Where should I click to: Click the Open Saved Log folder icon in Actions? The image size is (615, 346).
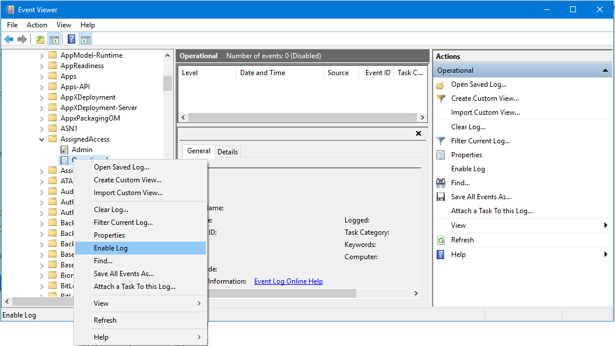(441, 84)
